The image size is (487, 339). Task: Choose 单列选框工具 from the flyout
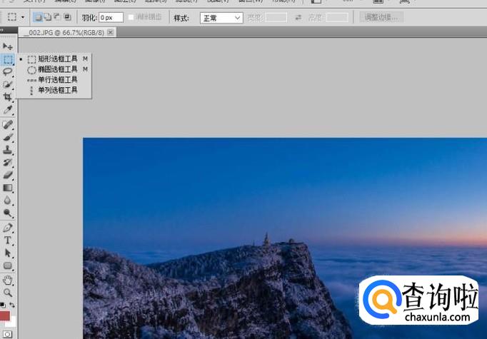coord(57,91)
